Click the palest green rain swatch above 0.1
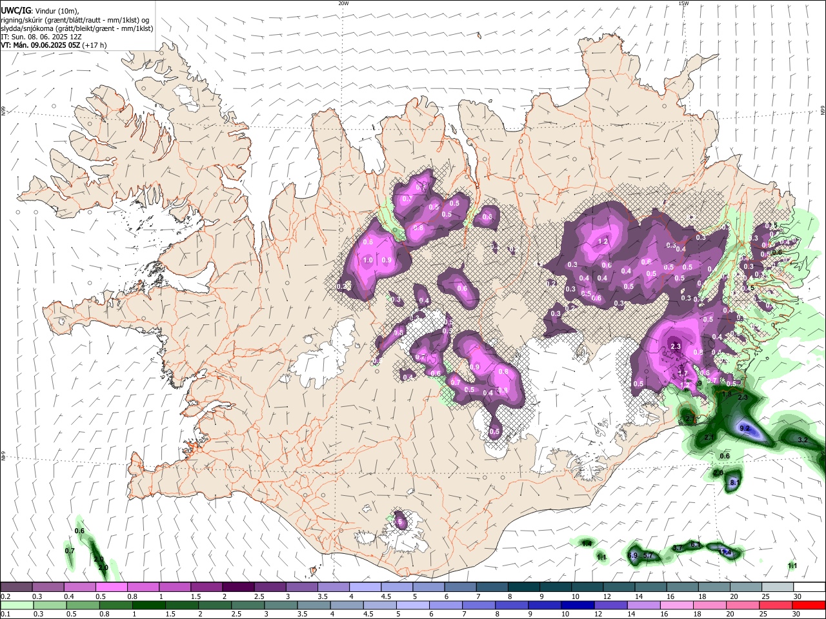Image resolution: width=826 pixels, height=619 pixels. coord(17,605)
